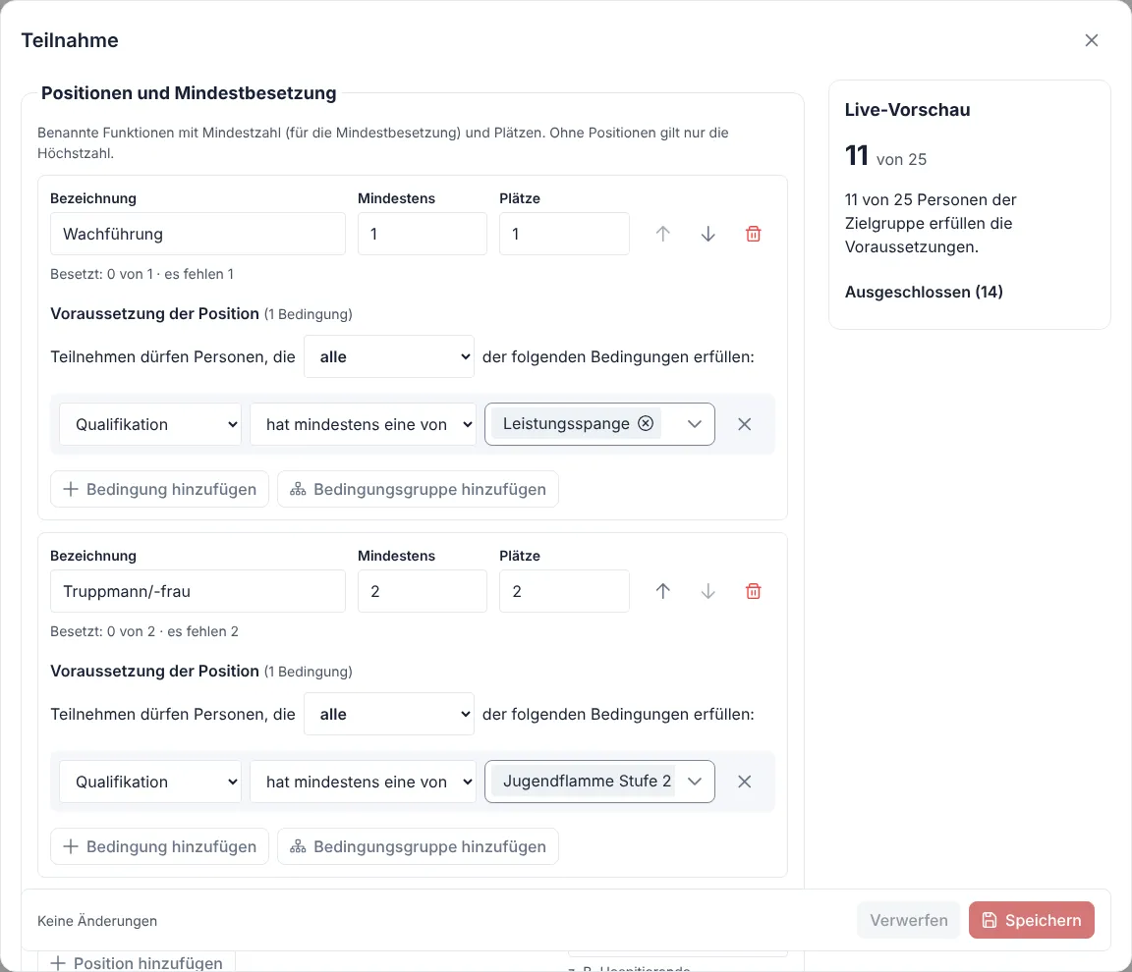Edit Mindestens value for Wachführung

423,234
